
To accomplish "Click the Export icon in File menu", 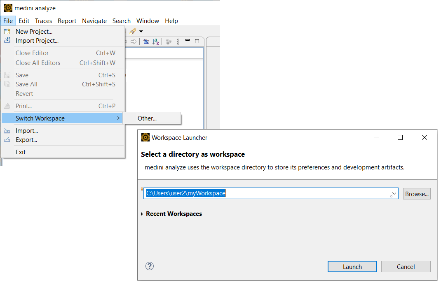I will tap(7, 140).
